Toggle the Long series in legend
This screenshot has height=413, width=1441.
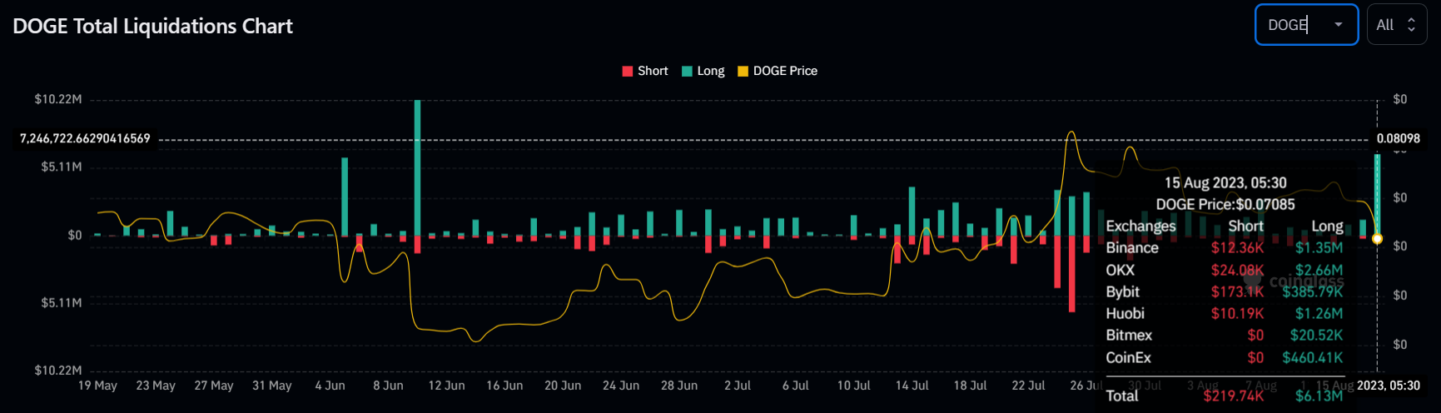point(703,71)
